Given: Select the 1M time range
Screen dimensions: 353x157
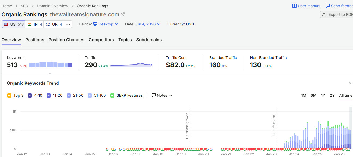Looking at the screenshot, I should coord(304,95).
